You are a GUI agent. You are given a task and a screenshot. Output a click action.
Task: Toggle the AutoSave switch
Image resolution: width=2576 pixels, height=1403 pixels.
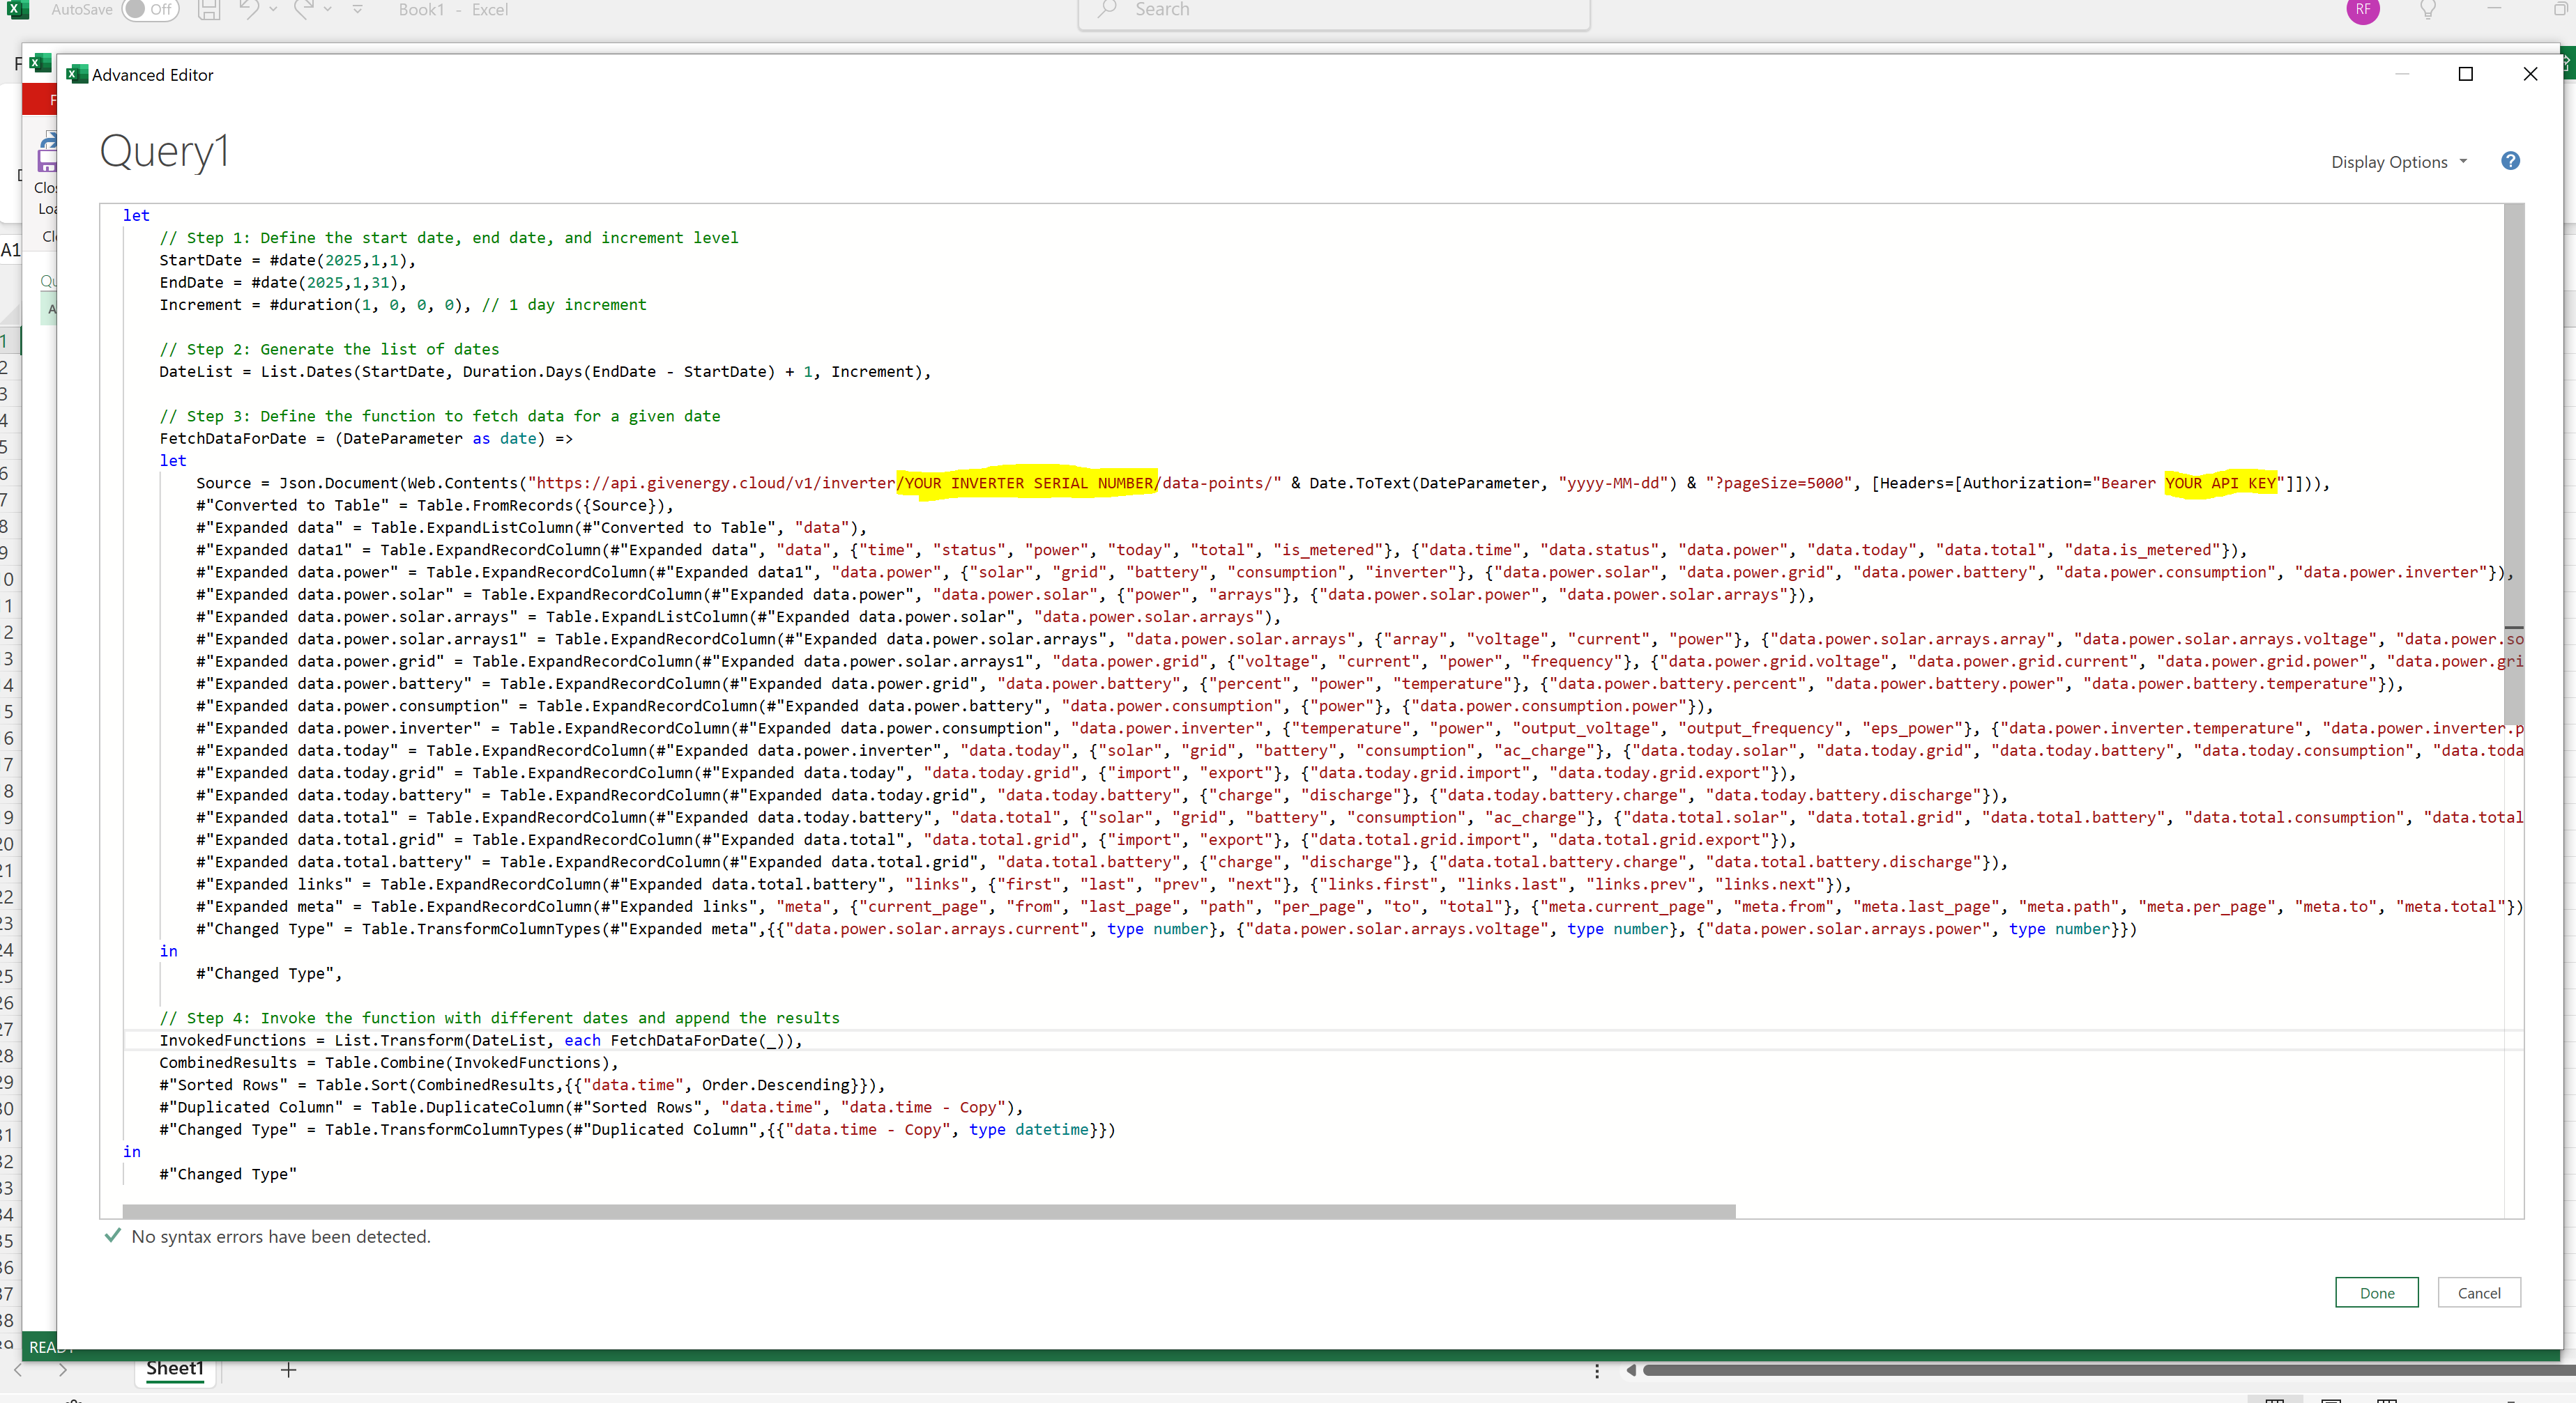pyautogui.click(x=150, y=9)
